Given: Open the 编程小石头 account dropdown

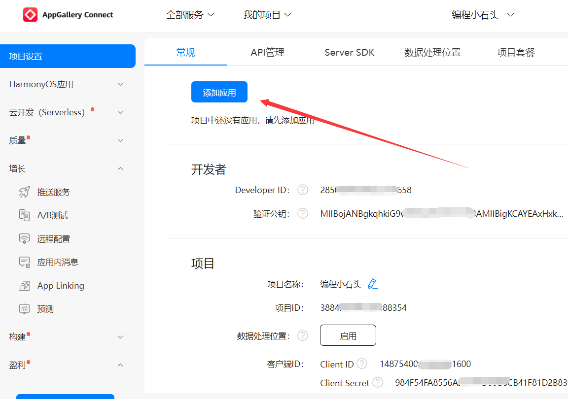Looking at the screenshot, I should 483,15.
